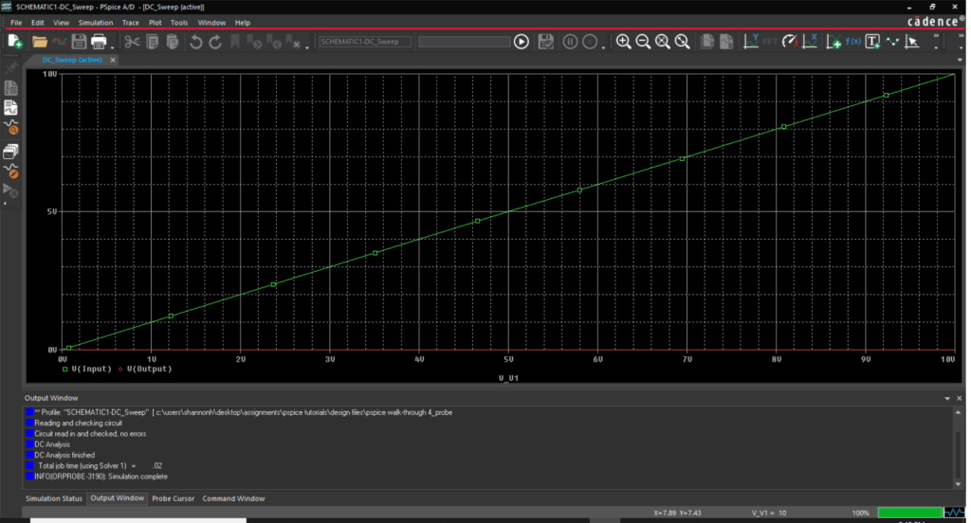Expand the toolbar overflow chevron
Screen dimensions: 971x523
[x=936, y=38]
